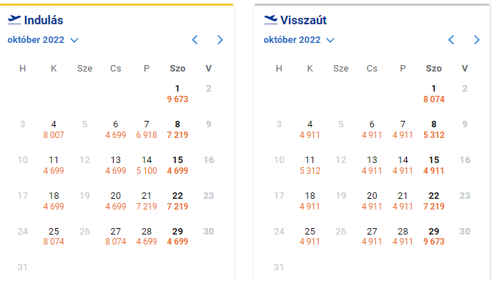Image resolution: width=497 pixels, height=281 pixels.
Task: Go to previous month in Visszaút calendar
Action: click(451, 40)
